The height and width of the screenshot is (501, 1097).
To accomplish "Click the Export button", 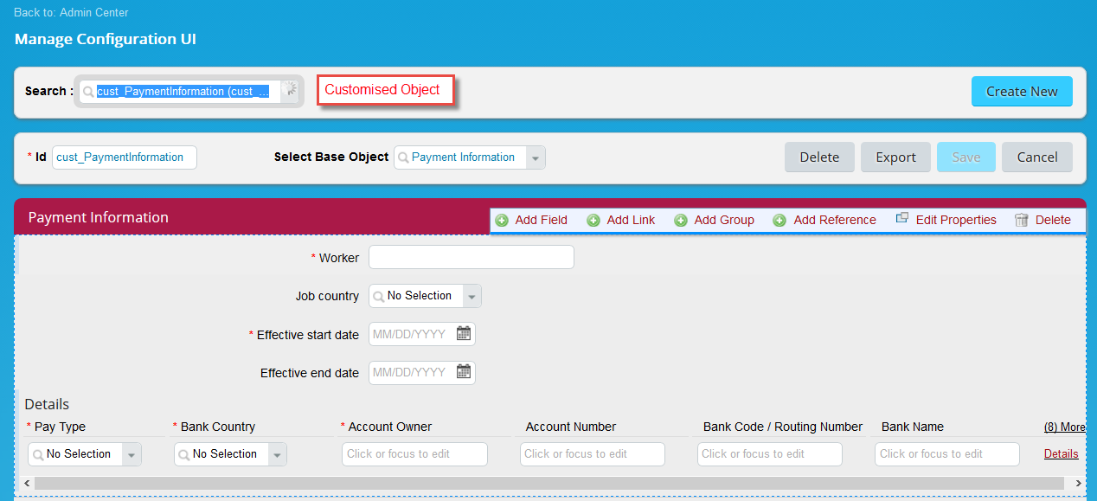I will 895,157.
